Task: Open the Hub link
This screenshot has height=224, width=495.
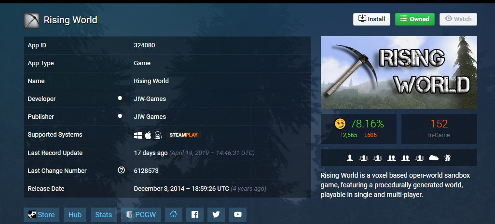Action: (x=75, y=215)
